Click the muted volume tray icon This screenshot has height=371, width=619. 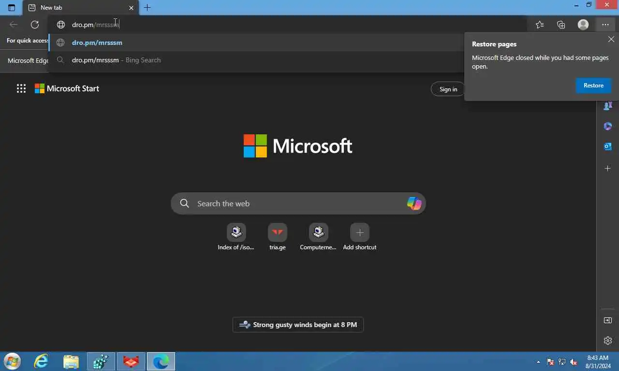(x=574, y=362)
